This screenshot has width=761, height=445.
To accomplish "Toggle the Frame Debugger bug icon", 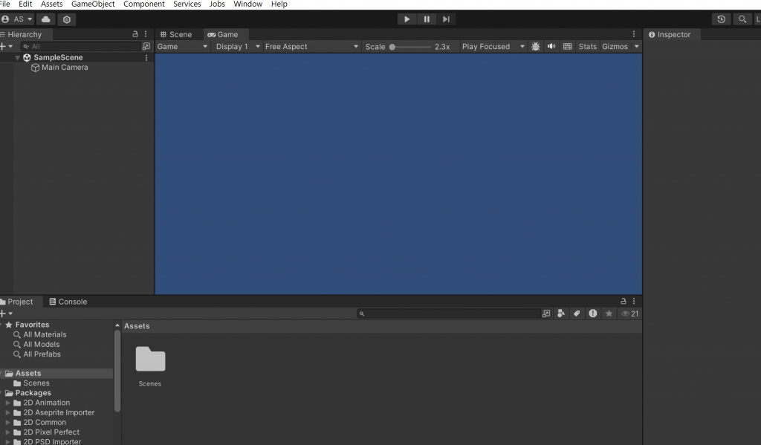I will click(535, 47).
